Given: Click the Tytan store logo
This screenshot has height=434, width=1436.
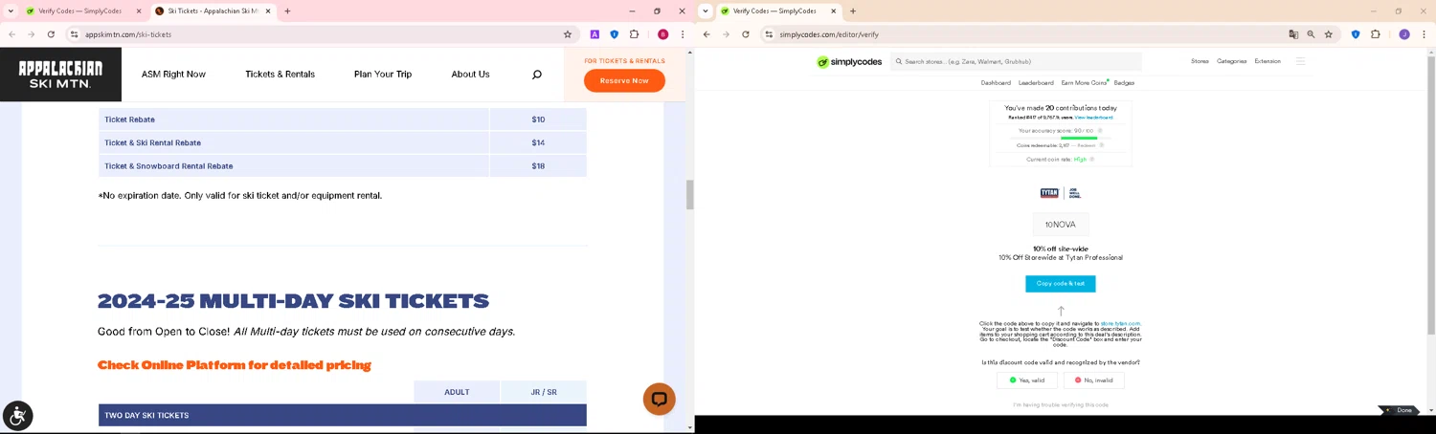Looking at the screenshot, I should pyautogui.click(x=1061, y=193).
